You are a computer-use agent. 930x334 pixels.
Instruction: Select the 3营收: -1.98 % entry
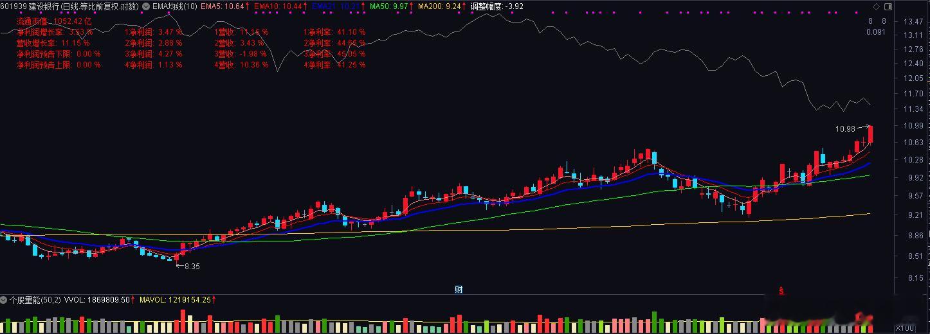tap(241, 54)
